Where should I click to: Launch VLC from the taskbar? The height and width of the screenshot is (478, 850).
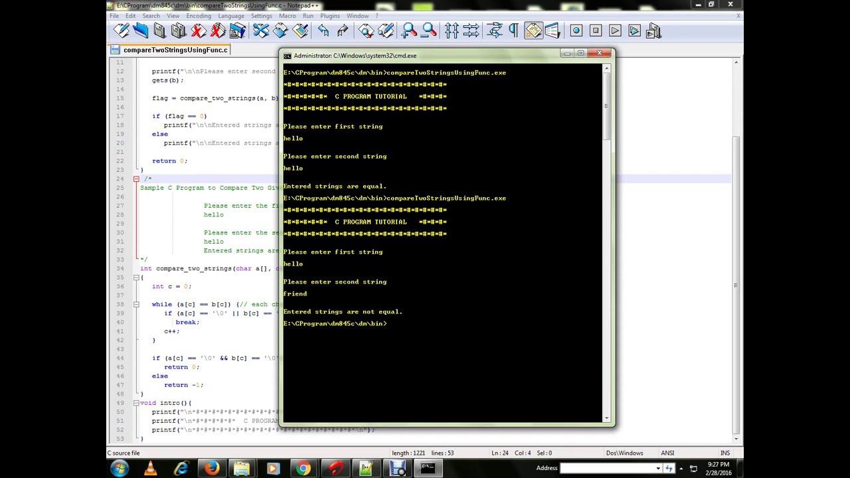click(150, 469)
